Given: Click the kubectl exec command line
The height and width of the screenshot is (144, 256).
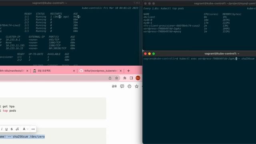Looking at the screenshot, I should (x=200, y=59).
